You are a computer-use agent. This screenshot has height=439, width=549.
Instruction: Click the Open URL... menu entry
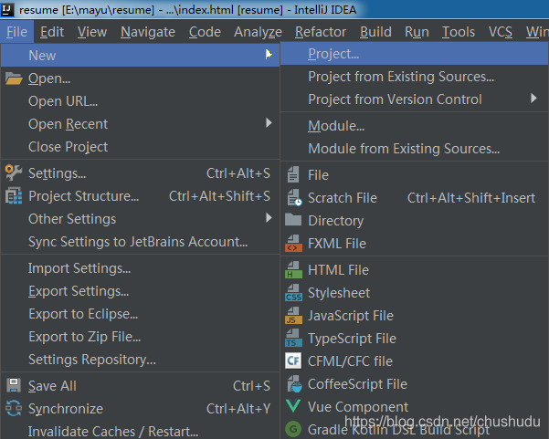pyautogui.click(x=140, y=101)
